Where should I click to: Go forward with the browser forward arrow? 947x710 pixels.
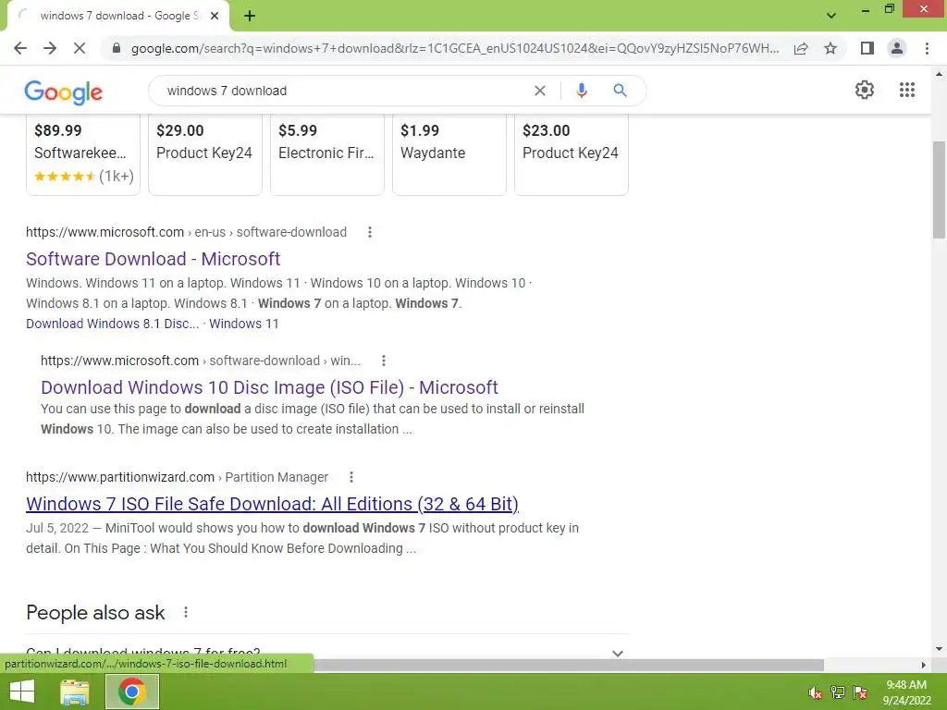[x=50, y=48]
